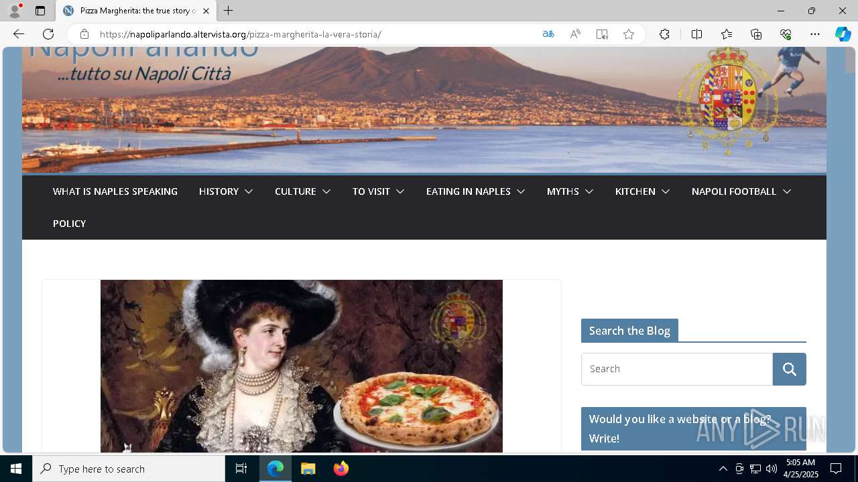Click the page vertical scrollbar thumb
This screenshot has height=482, width=858.
(x=851, y=60)
